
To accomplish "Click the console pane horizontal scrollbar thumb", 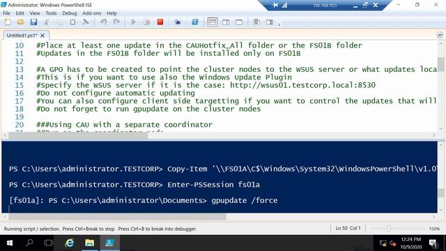I will point(117,217).
